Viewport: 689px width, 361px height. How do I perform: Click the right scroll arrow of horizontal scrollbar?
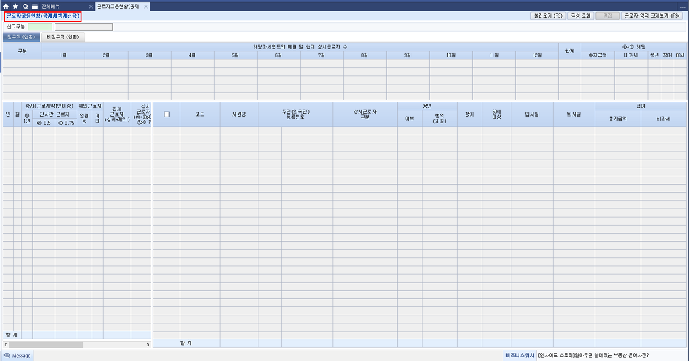tap(148, 345)
